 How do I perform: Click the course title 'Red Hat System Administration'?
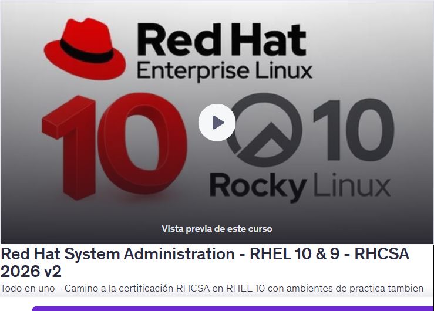(x=205, y=262)
